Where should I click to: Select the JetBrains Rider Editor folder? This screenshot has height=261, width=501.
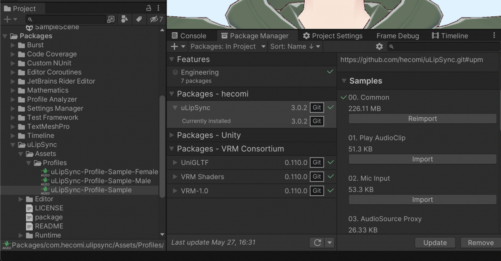click(x=61, y=81)
